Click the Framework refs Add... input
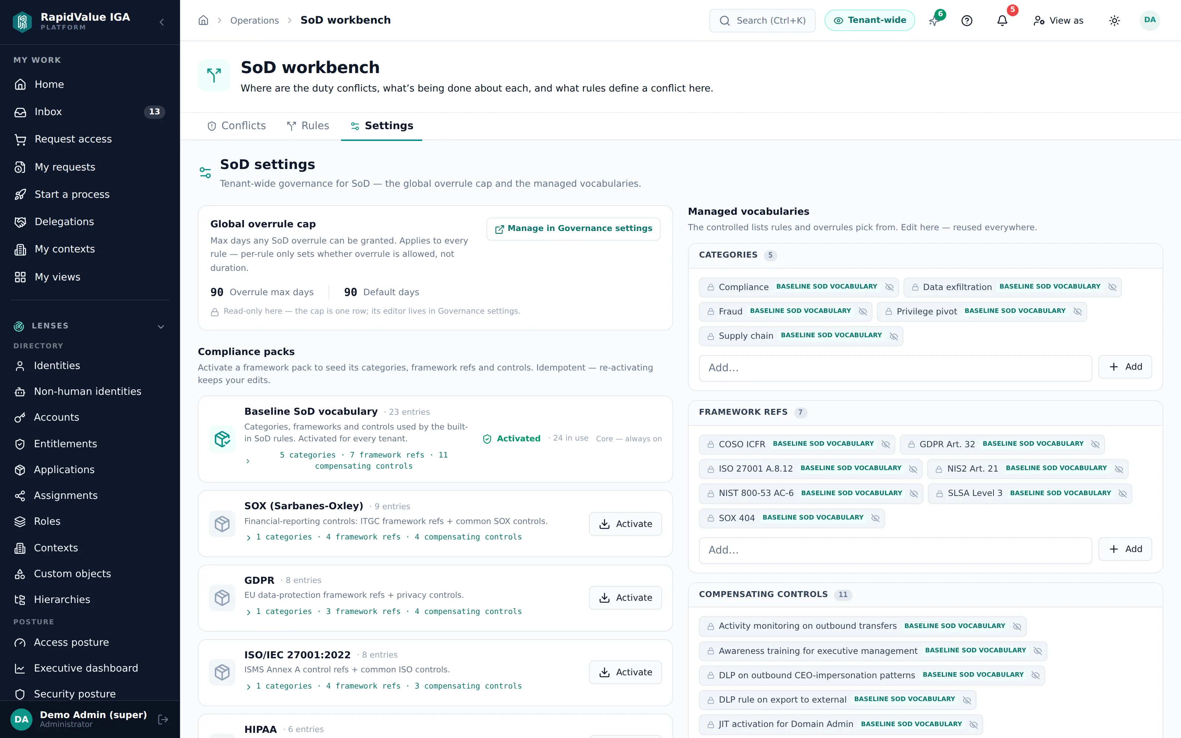Viewport: 1181px width, 738px height. pos(895,550)
